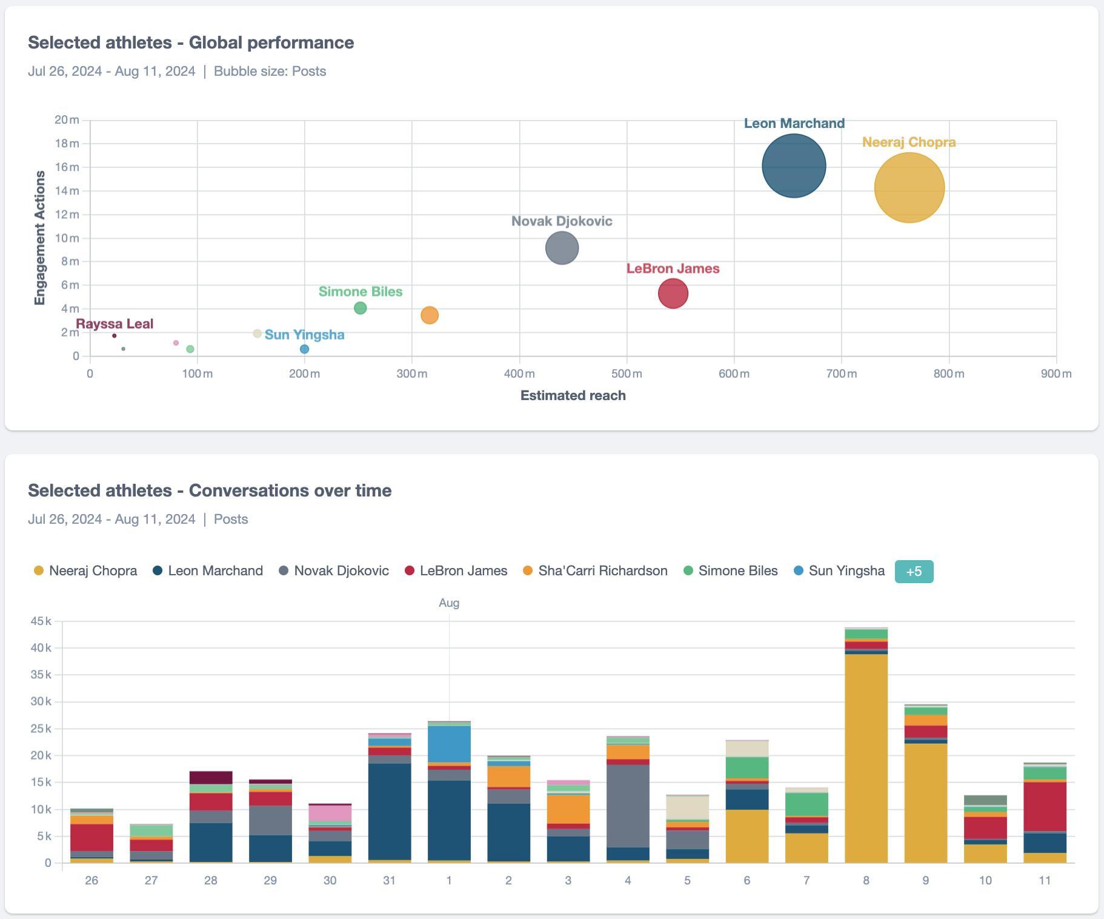Click the 'Leon Marchand' bubble label
The image size is (1104, 919).
tap(794, 123)
